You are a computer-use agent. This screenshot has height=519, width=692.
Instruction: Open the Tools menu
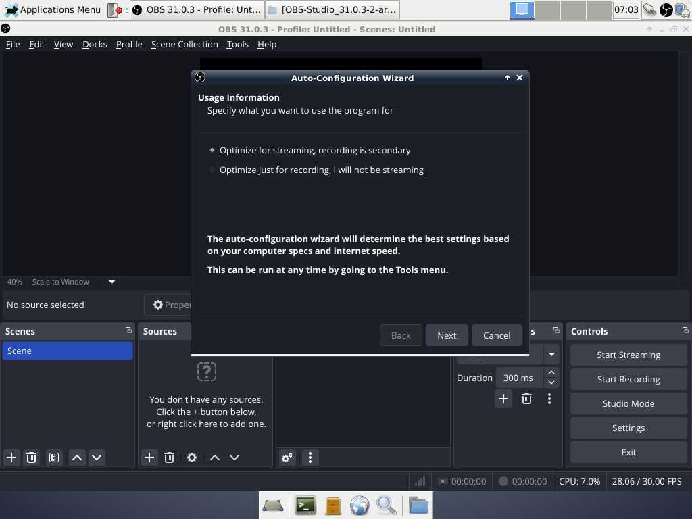point(237,44)
